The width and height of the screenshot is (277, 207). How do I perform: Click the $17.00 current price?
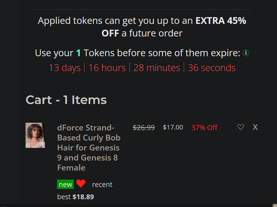coord(173,128)
